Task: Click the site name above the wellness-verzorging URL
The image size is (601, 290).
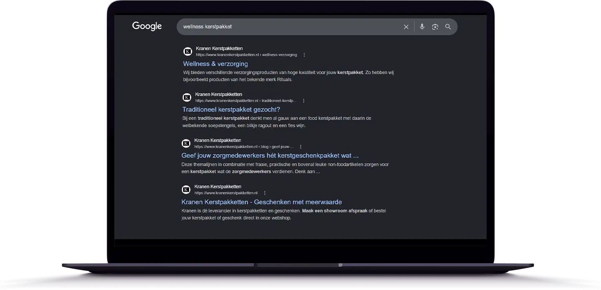Action: pos(219,48)
